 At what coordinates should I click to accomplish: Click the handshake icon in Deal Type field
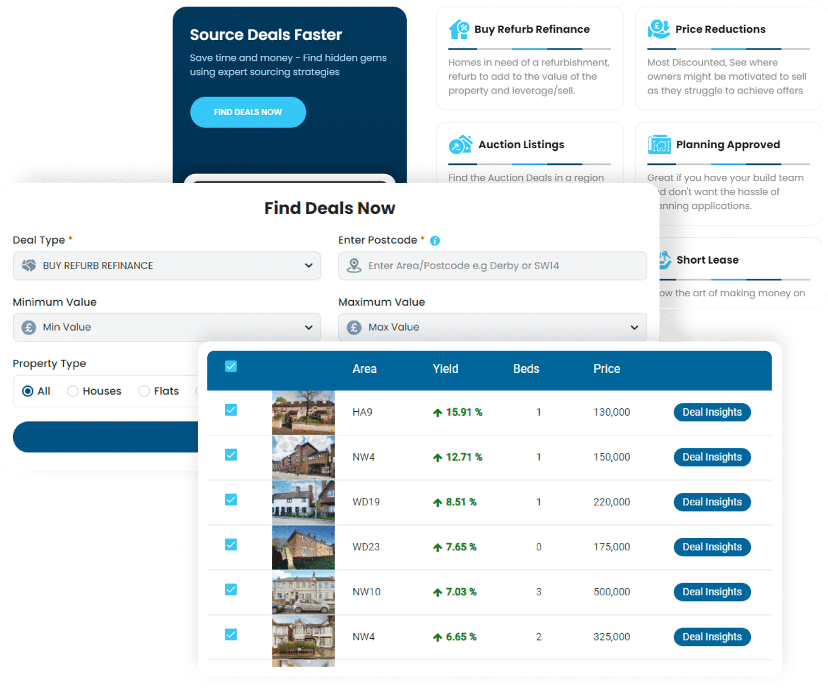29,265
